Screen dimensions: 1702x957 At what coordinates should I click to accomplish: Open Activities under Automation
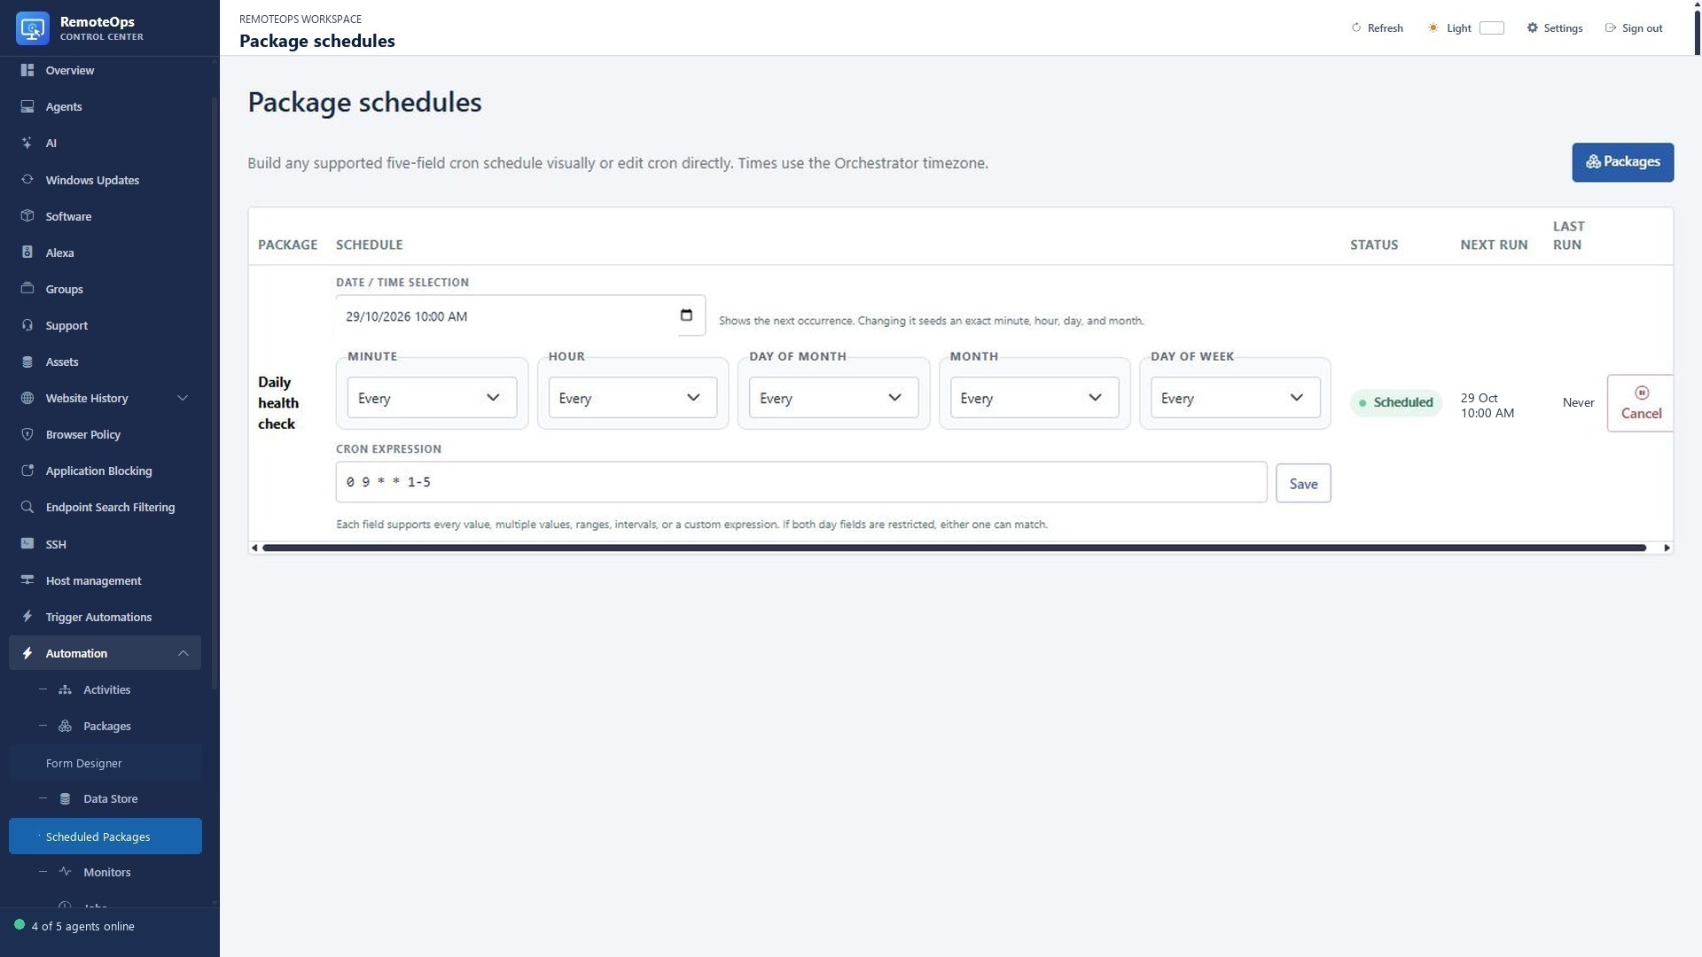tap(105, 689)
